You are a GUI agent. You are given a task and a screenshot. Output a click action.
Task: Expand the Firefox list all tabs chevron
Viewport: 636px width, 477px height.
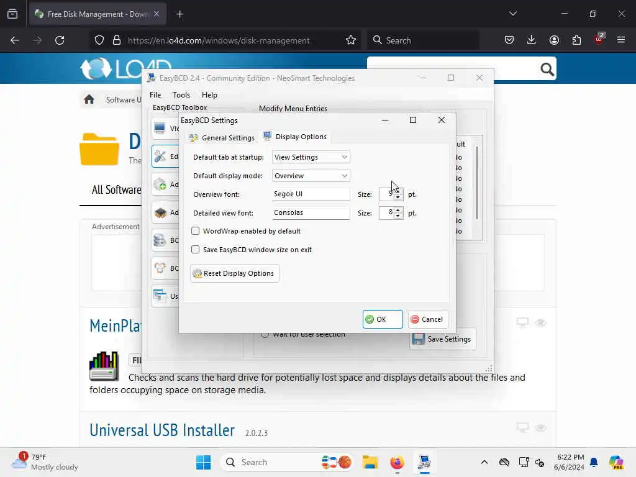(x=513, y=14)
